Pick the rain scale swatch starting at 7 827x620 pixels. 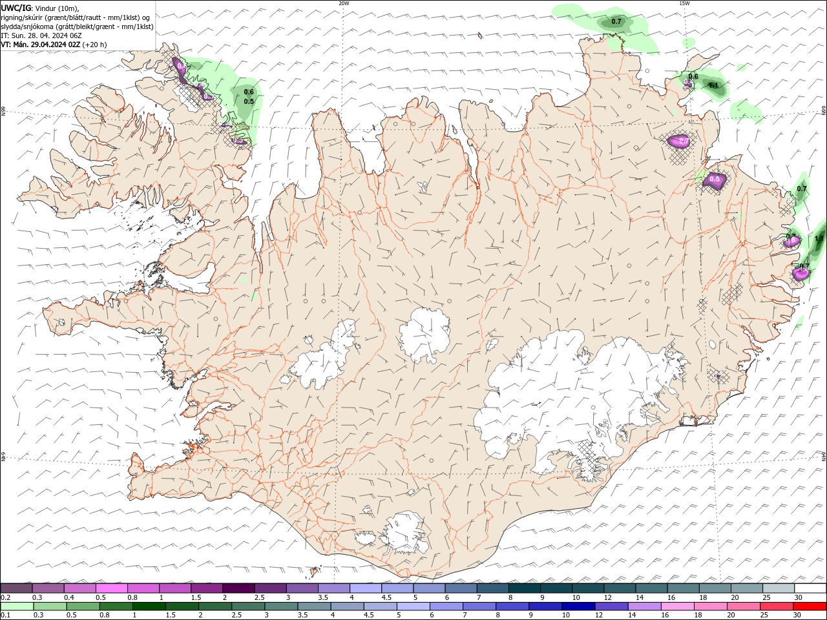479,606
